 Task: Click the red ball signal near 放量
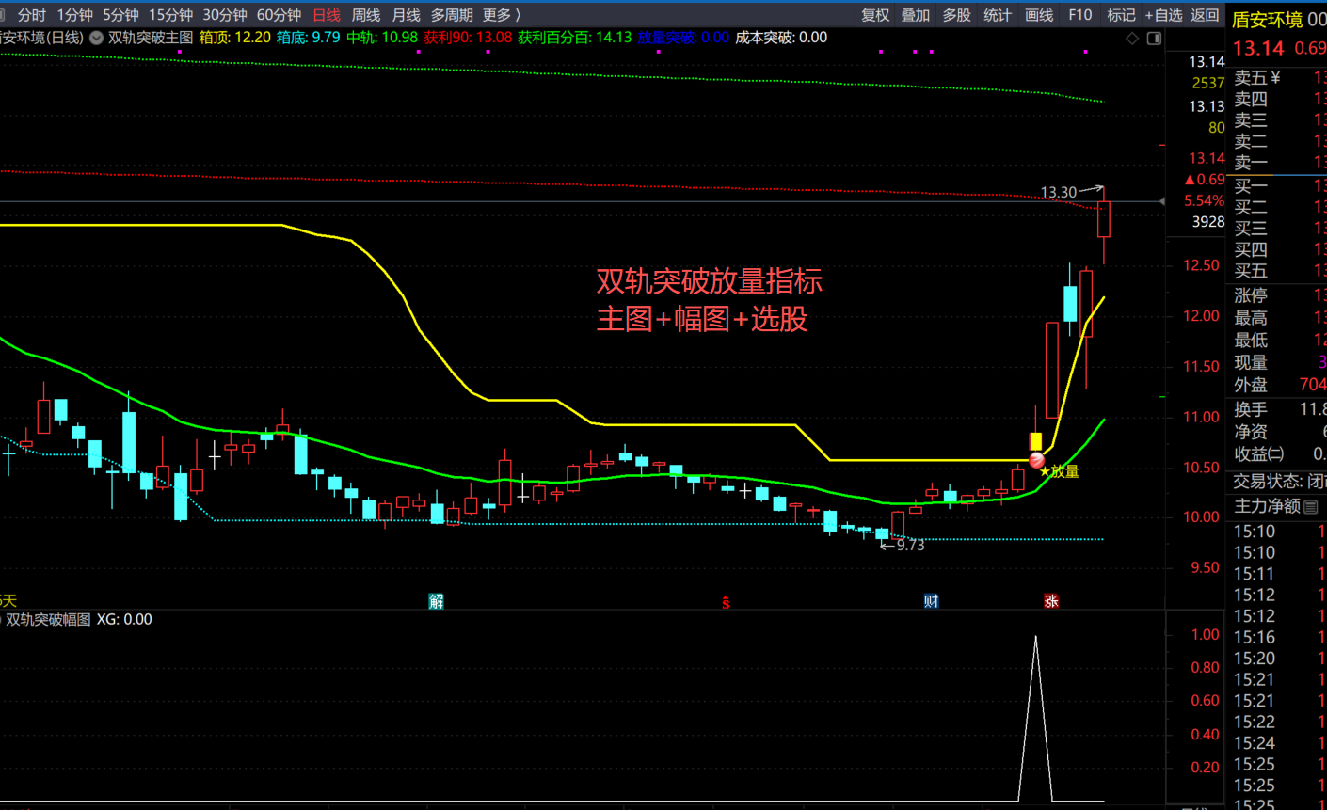1036,460
